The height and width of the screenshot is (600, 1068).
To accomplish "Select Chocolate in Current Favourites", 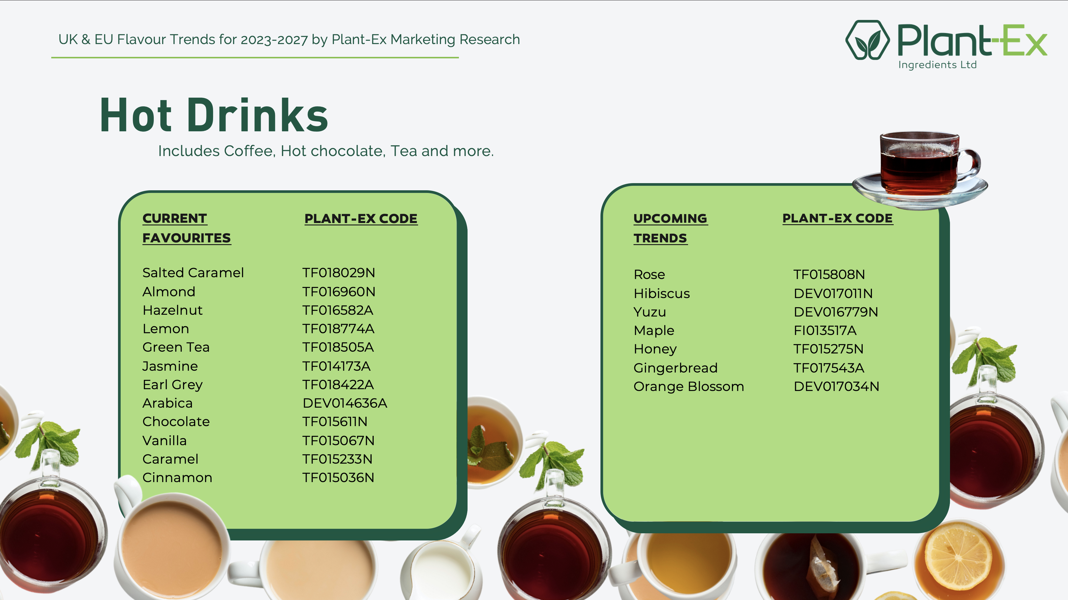I will point(176,421).
